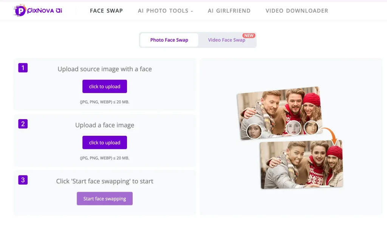Select the Photo Face Swap tab
387x230 pixels.
pos(169,40)
